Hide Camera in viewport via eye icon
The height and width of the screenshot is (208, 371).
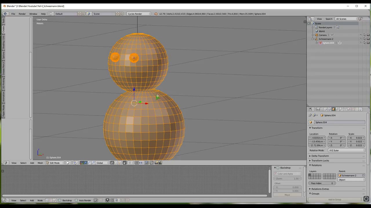[361, 35]
